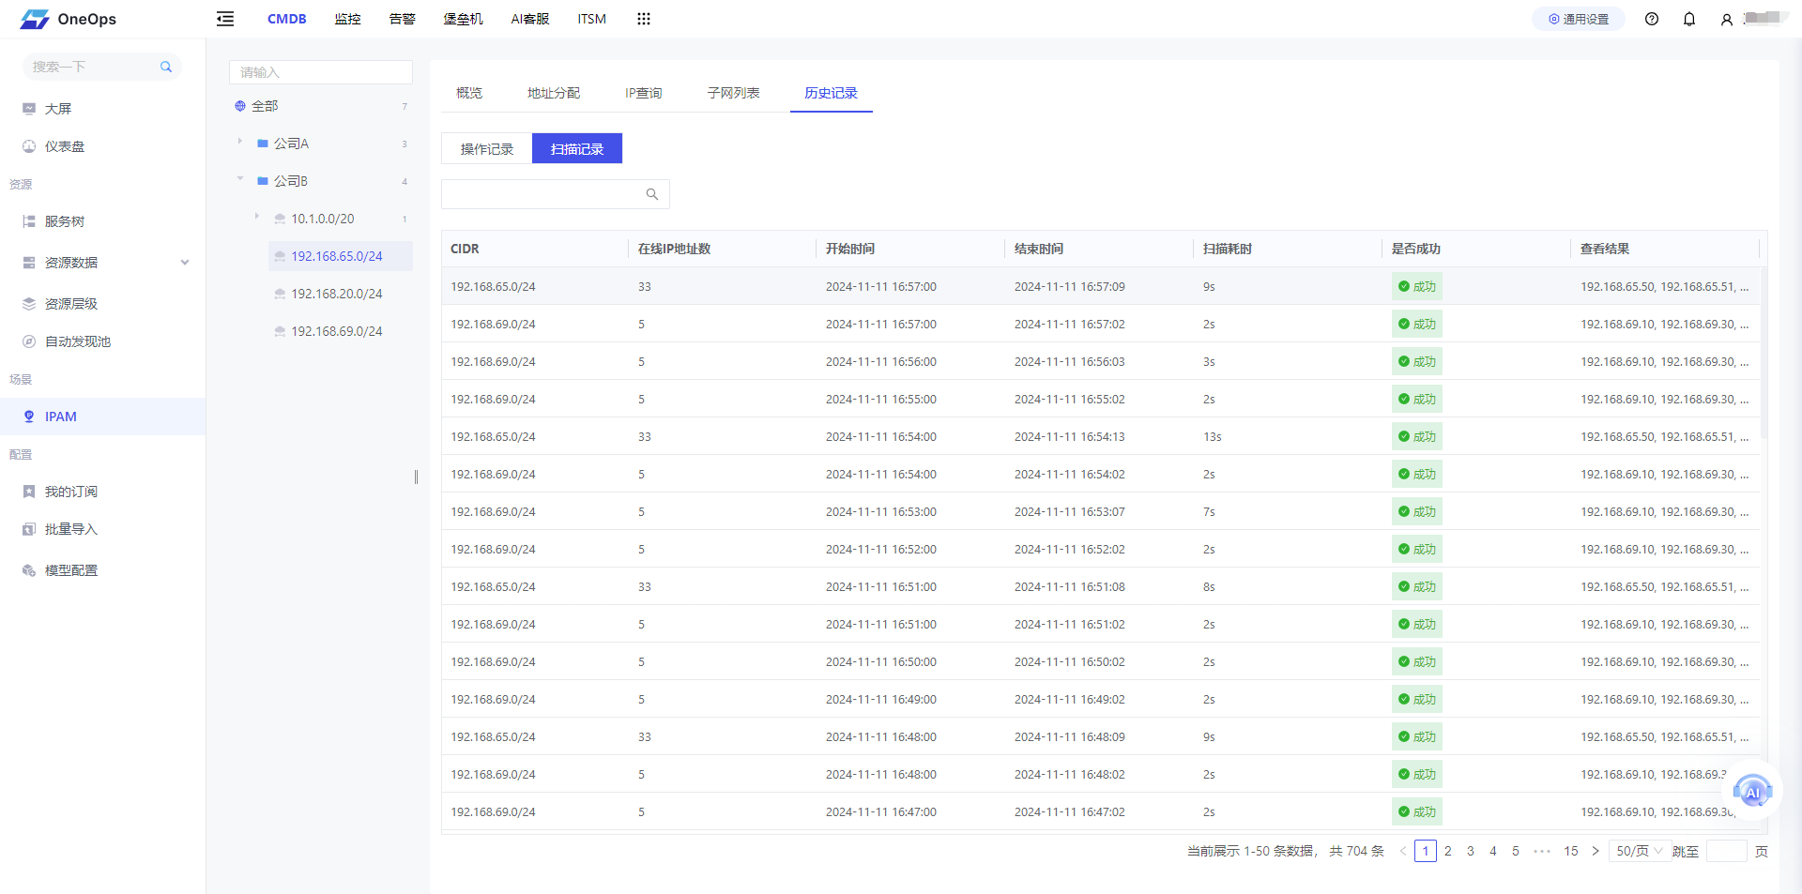Viewport: 1802px width, 894px height.
Task: Go to page 15
Action: (x=1571, y=851)
